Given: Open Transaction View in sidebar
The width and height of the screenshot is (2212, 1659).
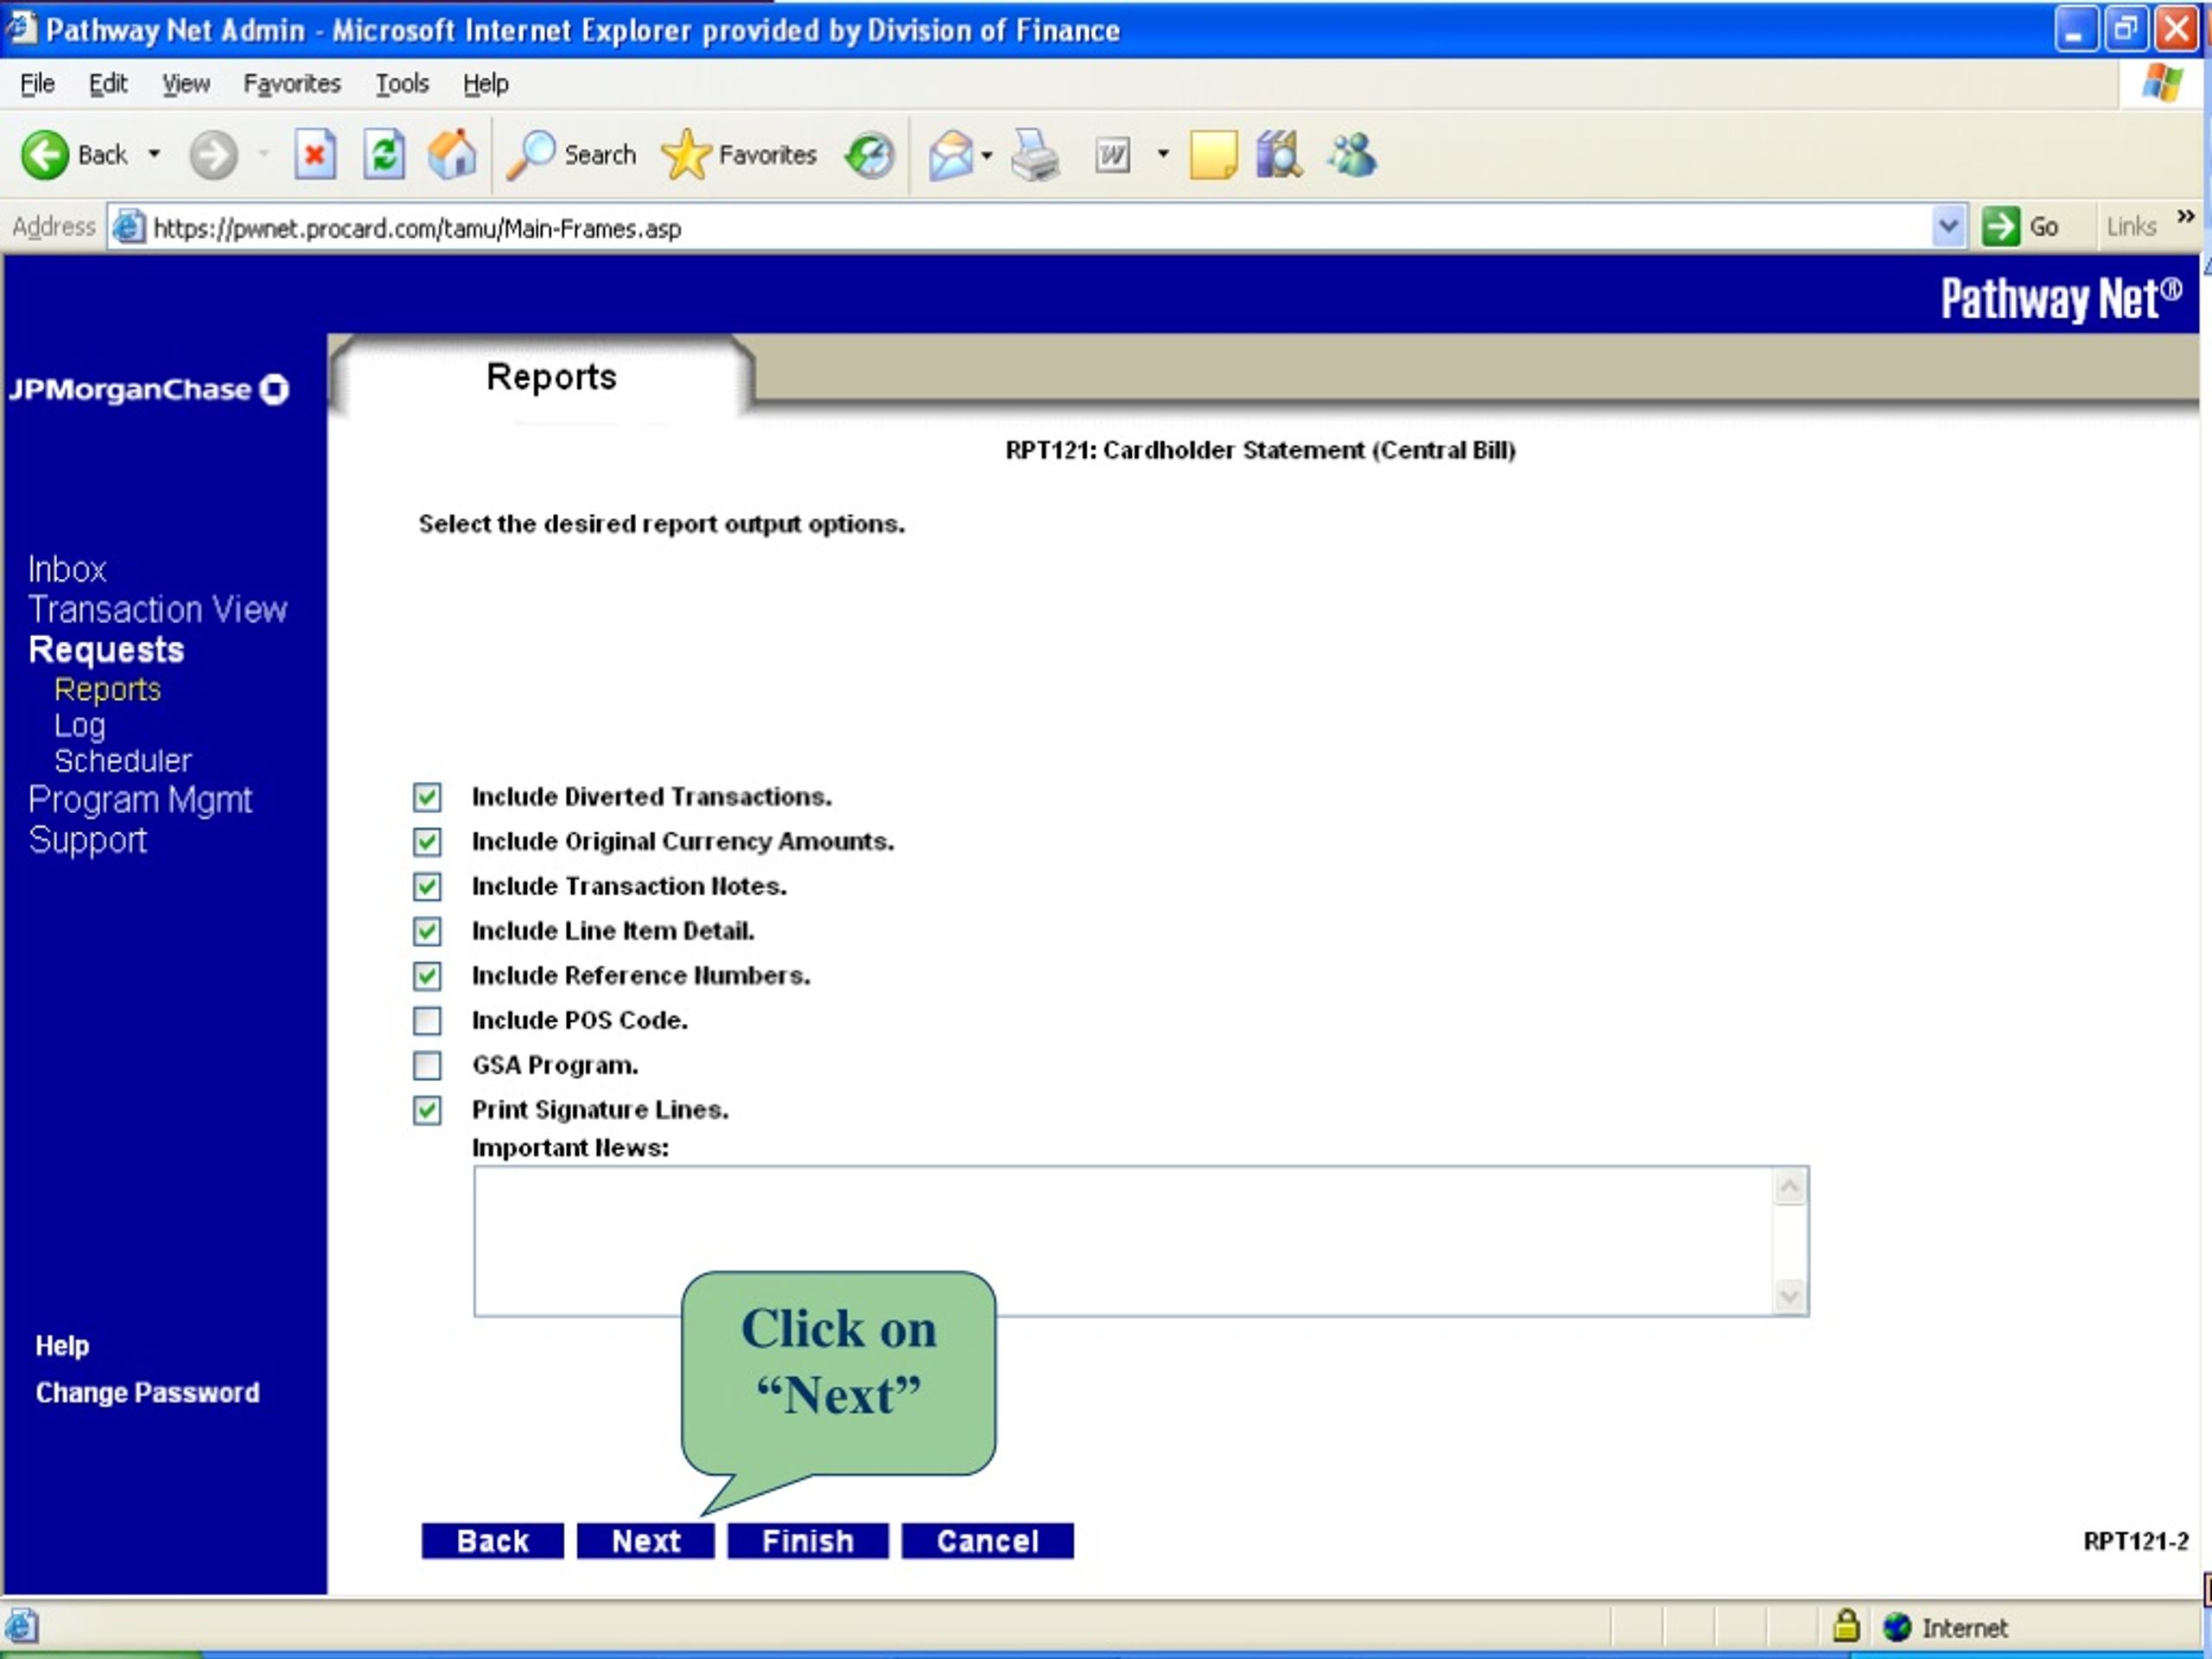Looking at the screenshot, I should point(158,610).
